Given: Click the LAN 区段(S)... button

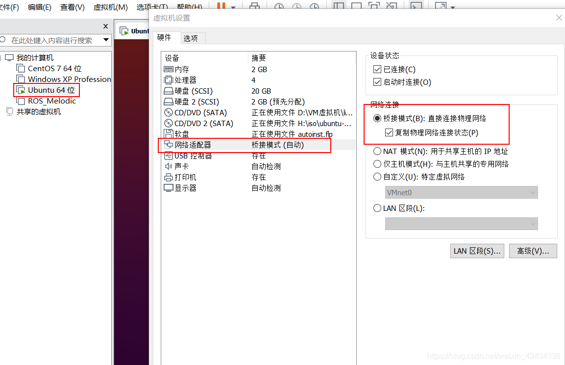Looking at the screenshot, I should [477, 251].
